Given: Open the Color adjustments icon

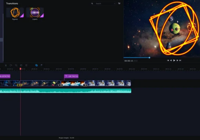Looking at the screenshot, I should [21, 65].
